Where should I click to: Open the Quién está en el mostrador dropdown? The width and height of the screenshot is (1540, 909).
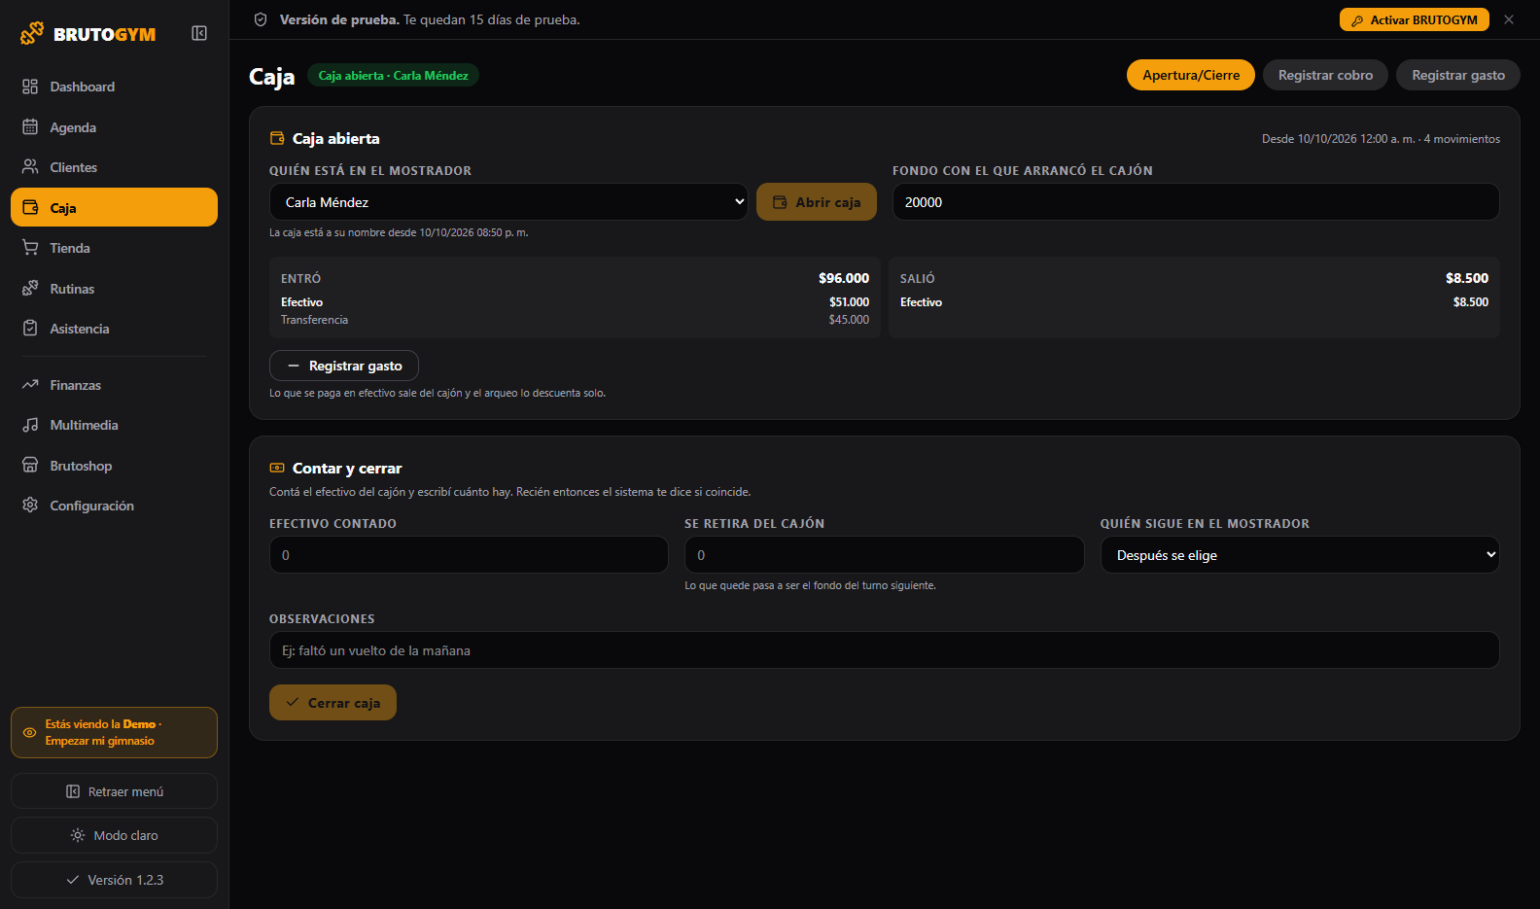pos(508,202)
